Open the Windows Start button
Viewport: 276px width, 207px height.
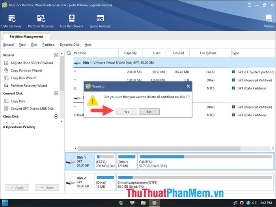(x=5, y=203)
